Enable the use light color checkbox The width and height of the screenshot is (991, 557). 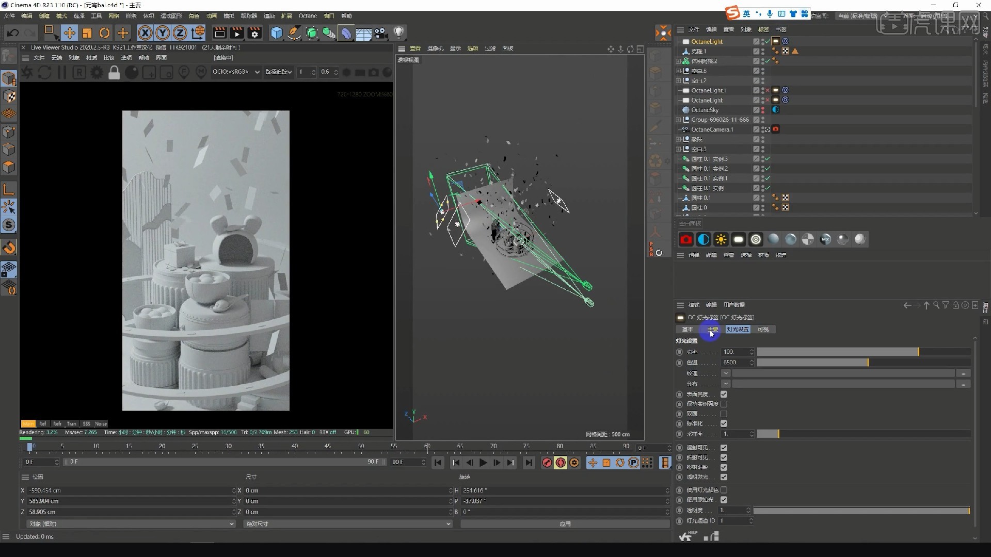click(x=724, y=490)
